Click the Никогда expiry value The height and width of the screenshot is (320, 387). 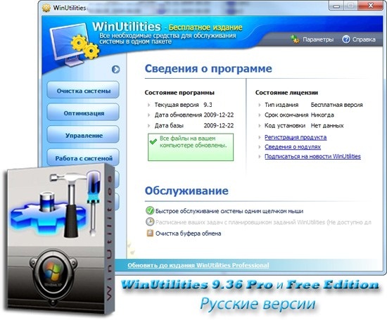coord(322,115)
